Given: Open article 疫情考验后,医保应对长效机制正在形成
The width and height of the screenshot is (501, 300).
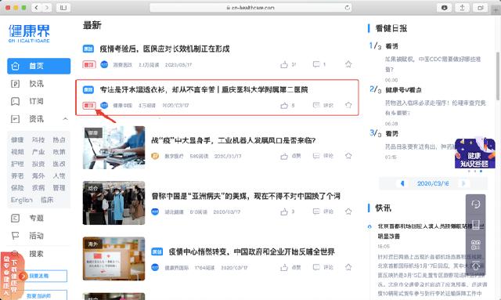Looking at the screenshot, I should tap(164, 49).
